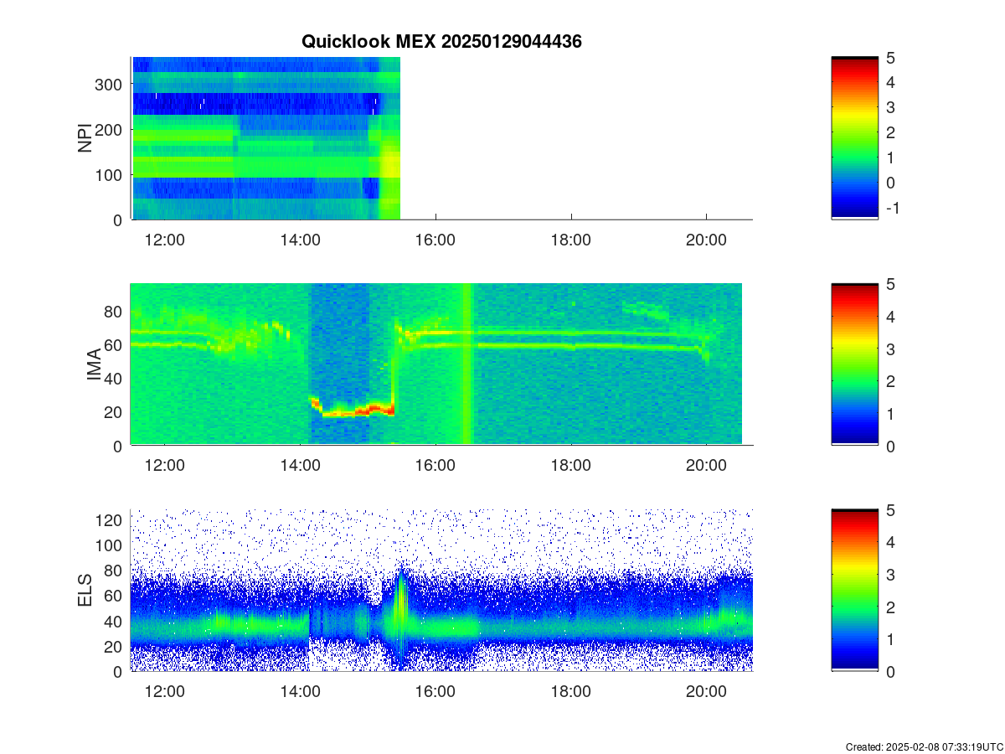Click the green vertical stripe in IMA plot

(467, 364)
